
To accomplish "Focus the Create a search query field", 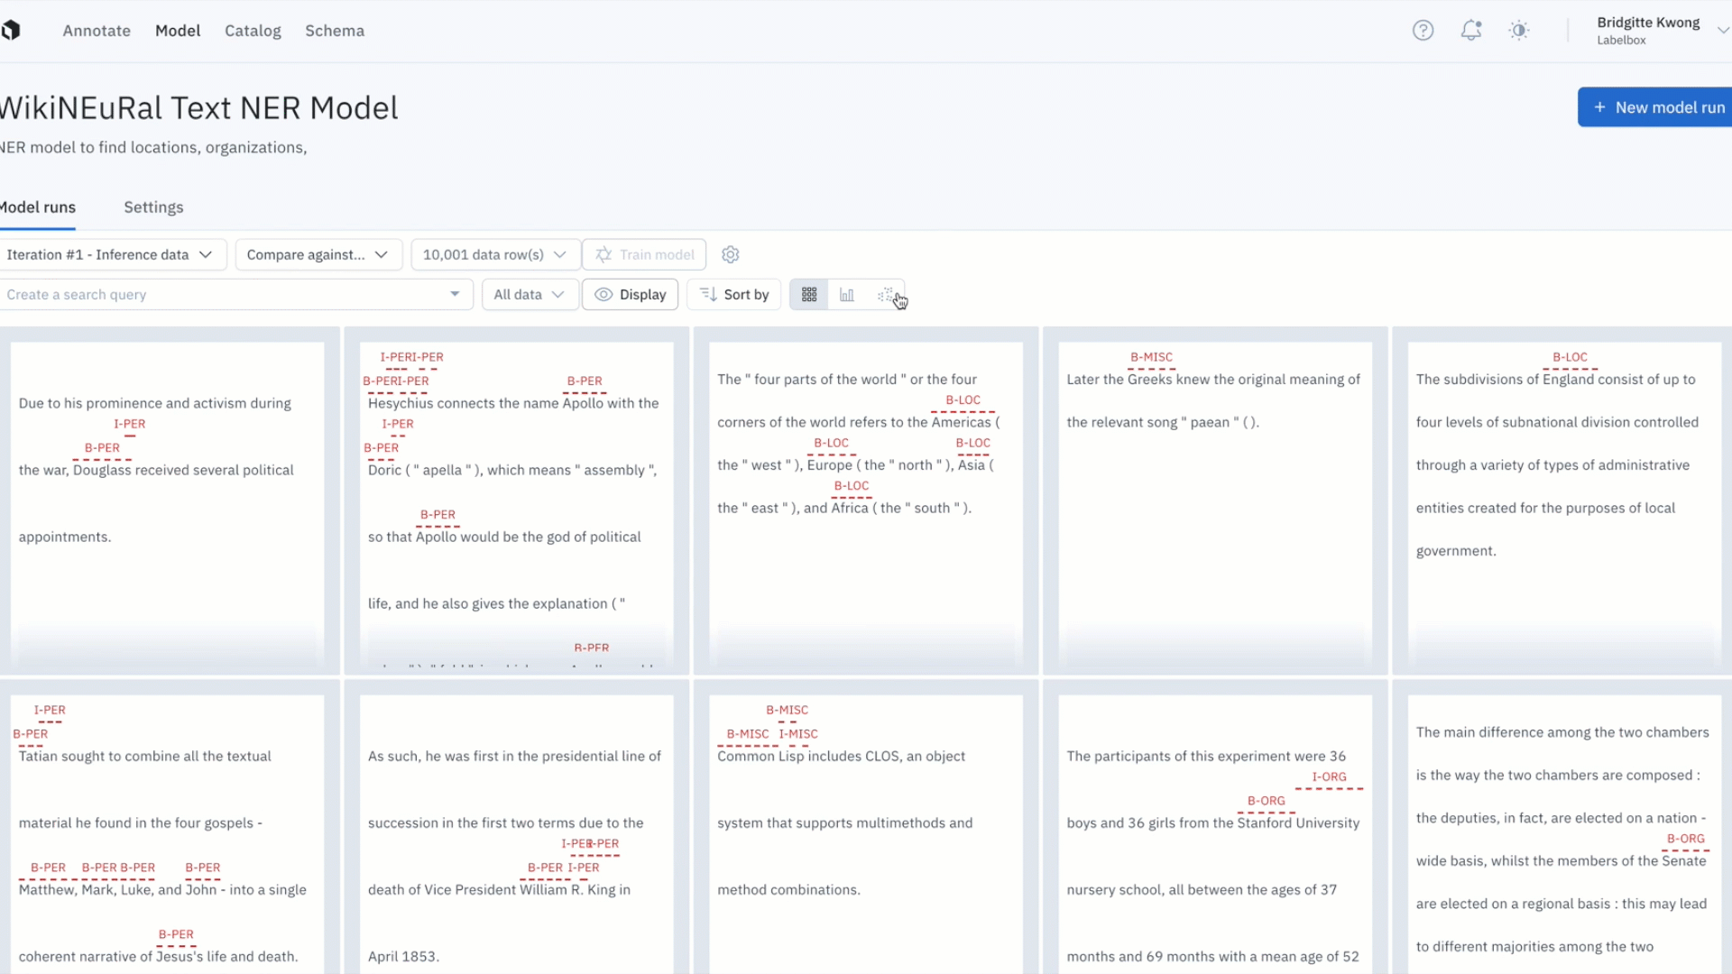I will [226, 295].
